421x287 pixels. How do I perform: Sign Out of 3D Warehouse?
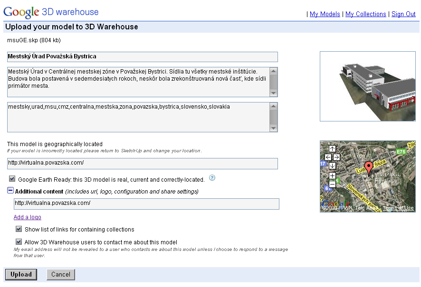click(x=403, y=14)
